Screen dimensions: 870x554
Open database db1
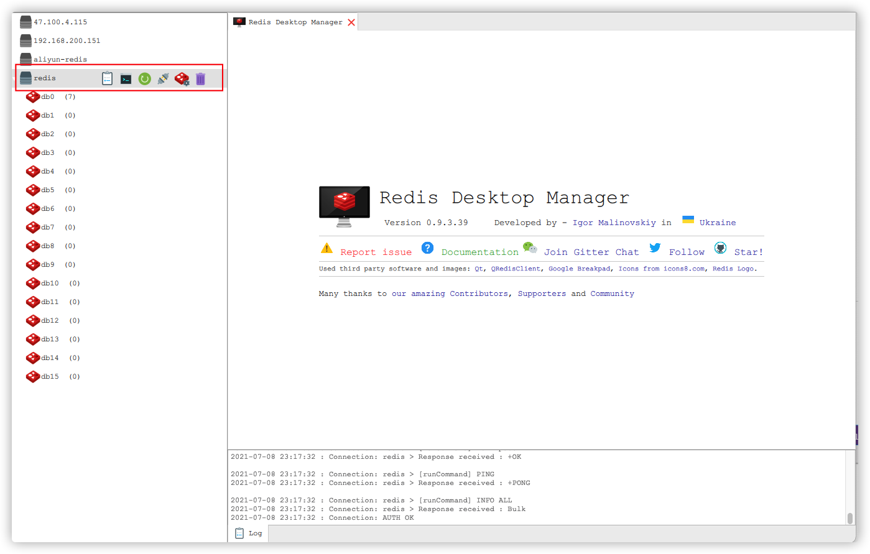coord(50,116)
